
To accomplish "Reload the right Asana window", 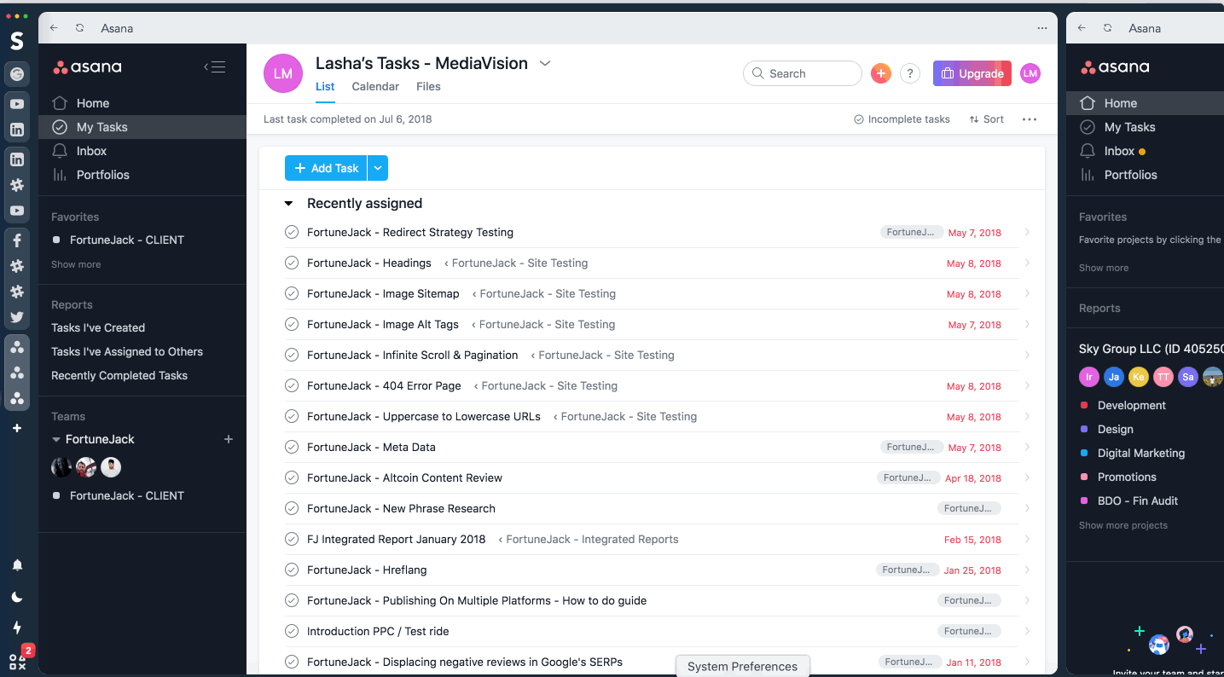I will click(x=1107, y=28).
